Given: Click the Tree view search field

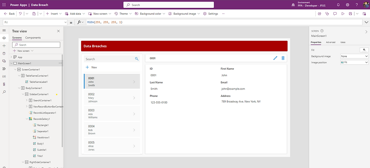Looking at the screenshot, I should pyautogui.click(x=36, y=45).
